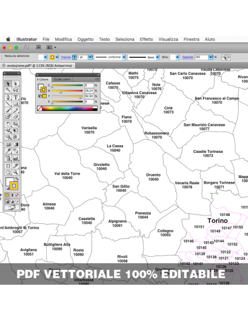Open the Arrange Documents dropdown
248x321 pixels.
[x=51, y=47]
